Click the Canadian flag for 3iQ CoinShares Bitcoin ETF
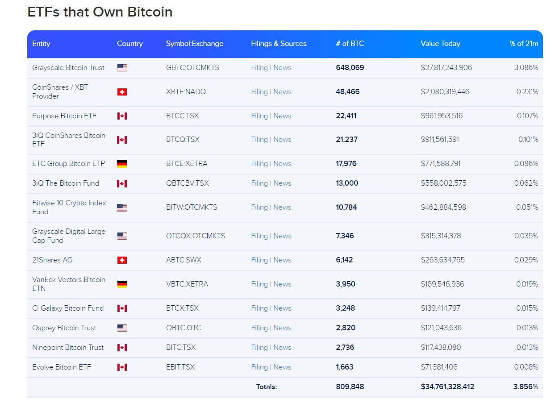 (122, 140)
